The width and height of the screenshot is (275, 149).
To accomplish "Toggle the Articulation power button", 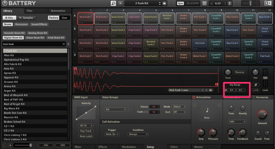I will click(194, 97).
